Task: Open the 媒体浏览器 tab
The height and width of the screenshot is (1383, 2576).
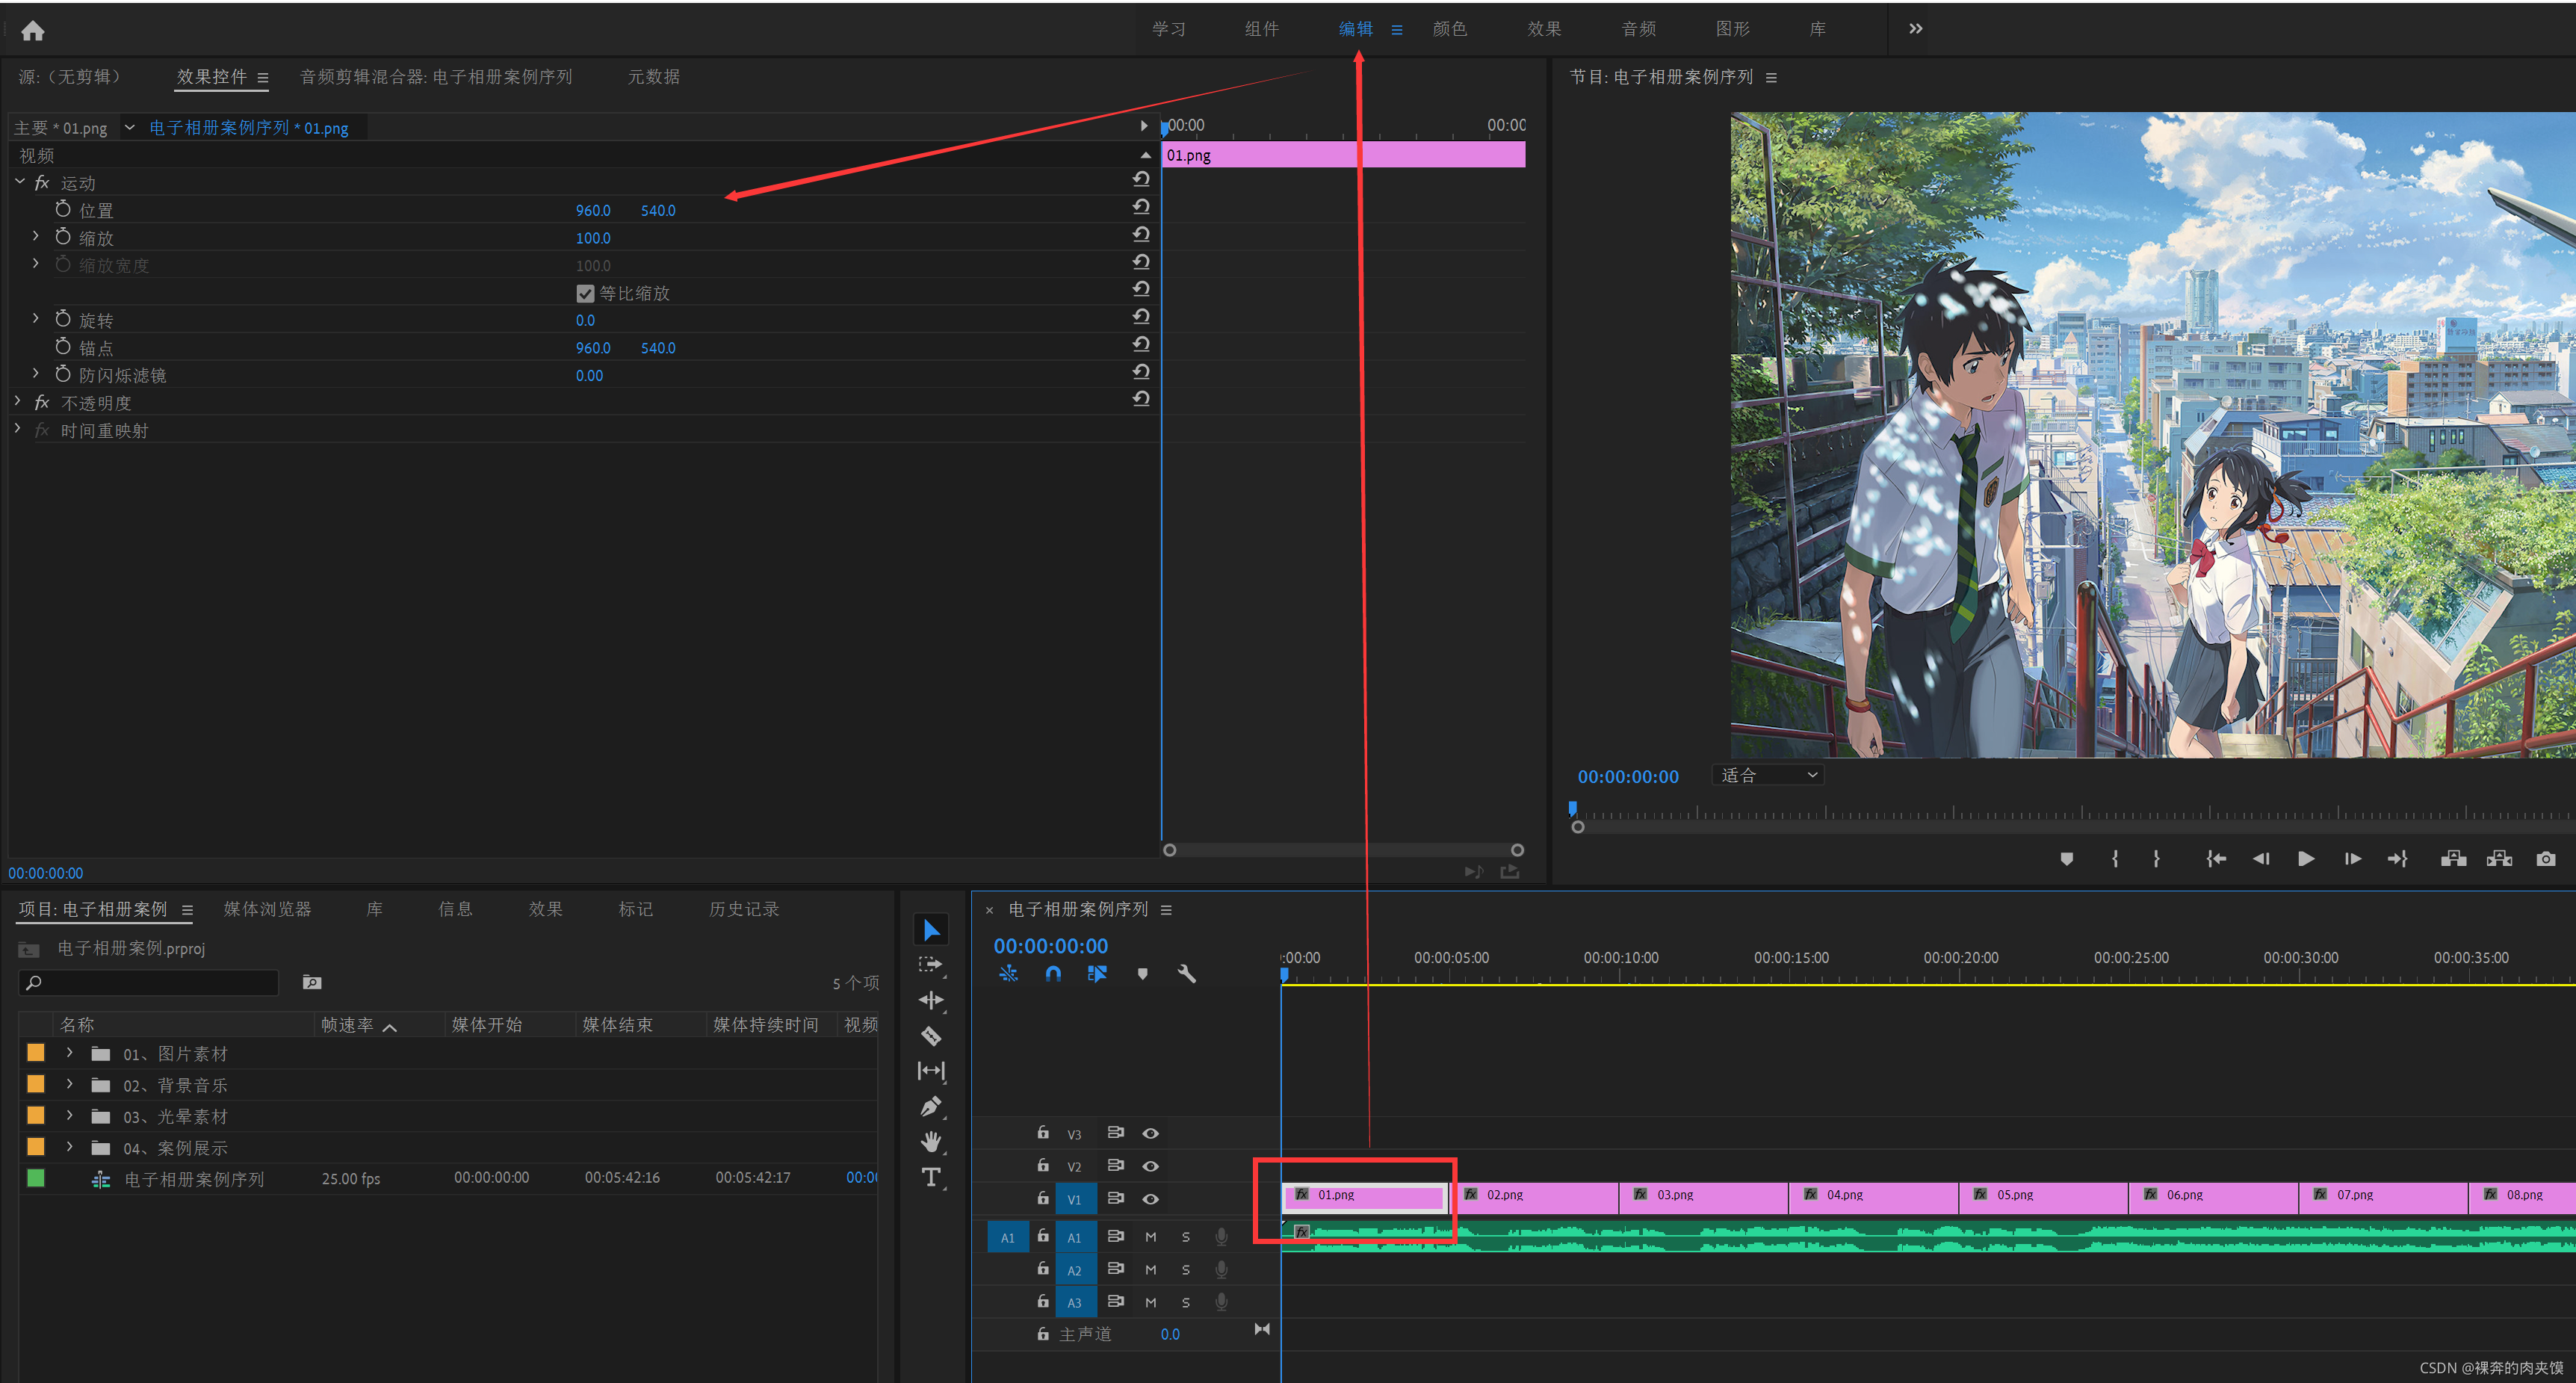Action: click(x=267, y=909)
